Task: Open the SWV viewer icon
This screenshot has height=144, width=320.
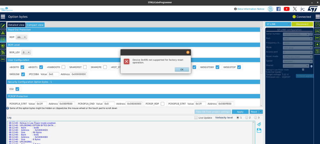Action: click(x=317, y=38)
